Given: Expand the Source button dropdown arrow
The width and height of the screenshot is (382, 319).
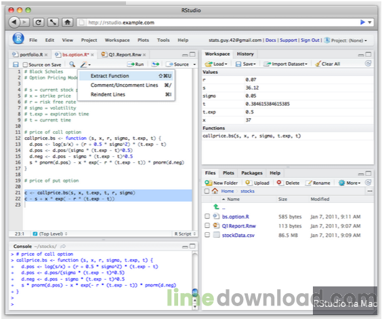Looking at the screenshot, I should click(x=194, y=64).
